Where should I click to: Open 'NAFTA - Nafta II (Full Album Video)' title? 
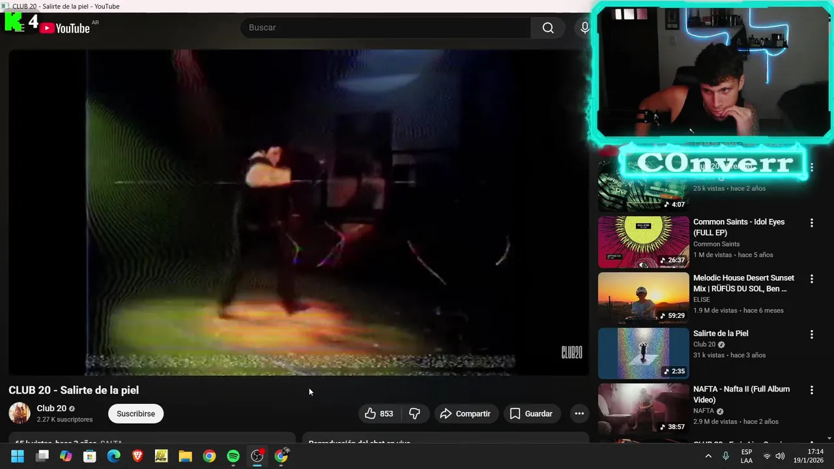(741, 395)
